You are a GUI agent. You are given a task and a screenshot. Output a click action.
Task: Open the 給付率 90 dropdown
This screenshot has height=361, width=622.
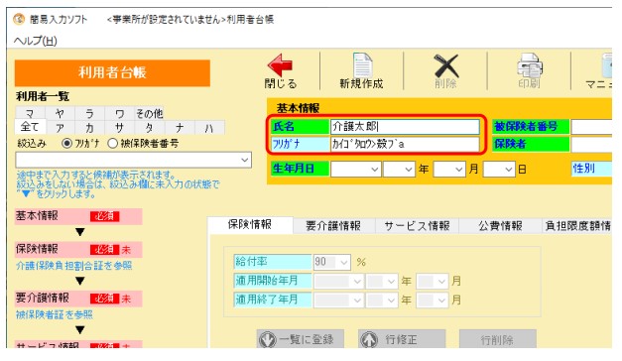click(x=344, y=262)
